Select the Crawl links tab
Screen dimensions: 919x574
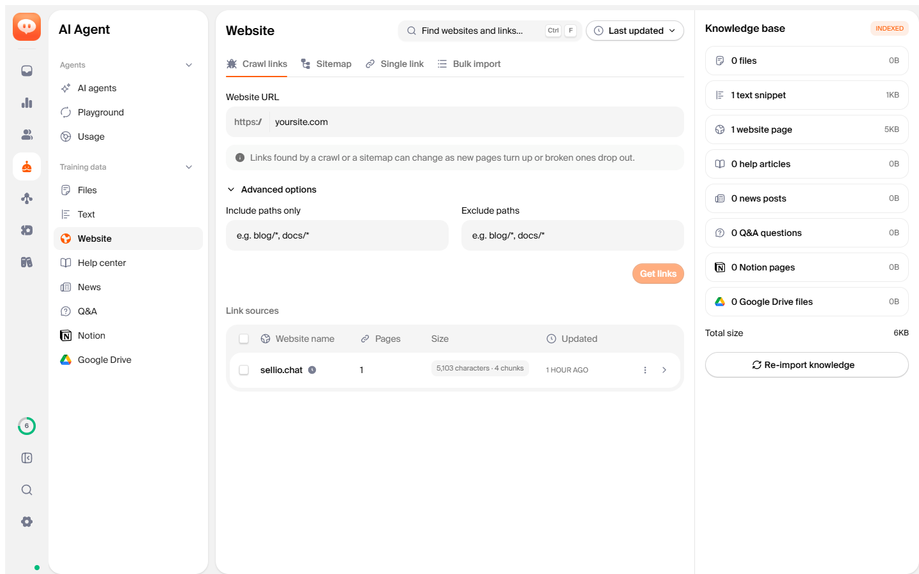pos(257,64)
